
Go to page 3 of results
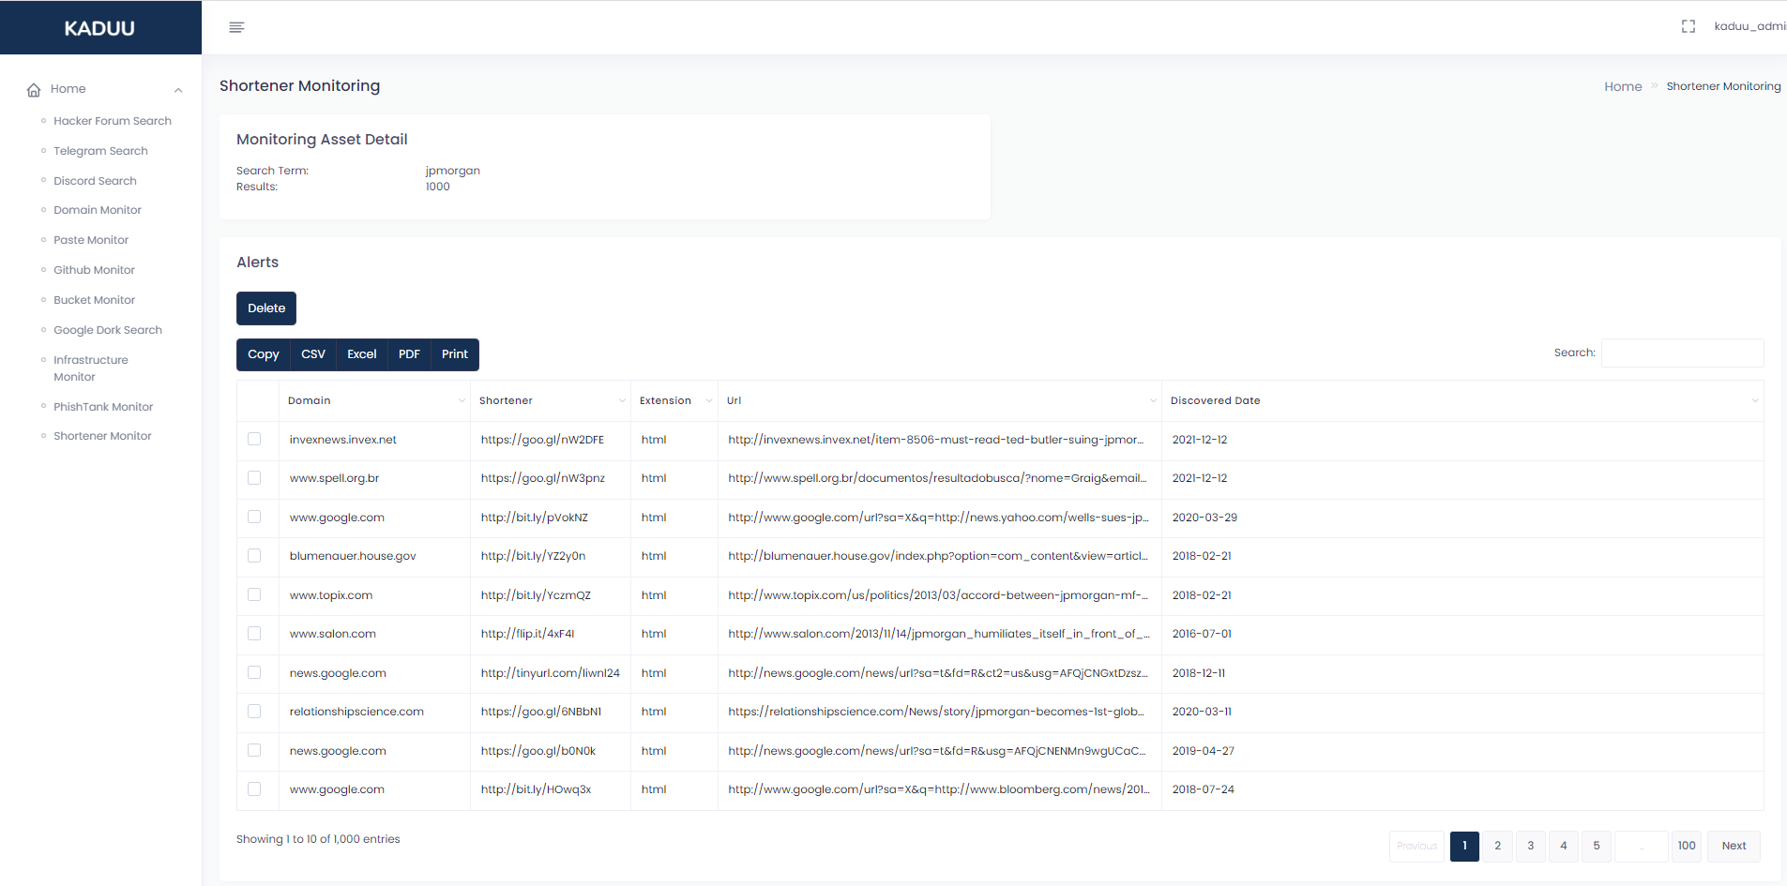click(1530, 846)
